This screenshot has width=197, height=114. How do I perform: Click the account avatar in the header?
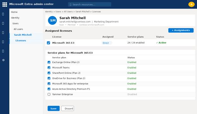pyautogui.click(x=191, y=4)
